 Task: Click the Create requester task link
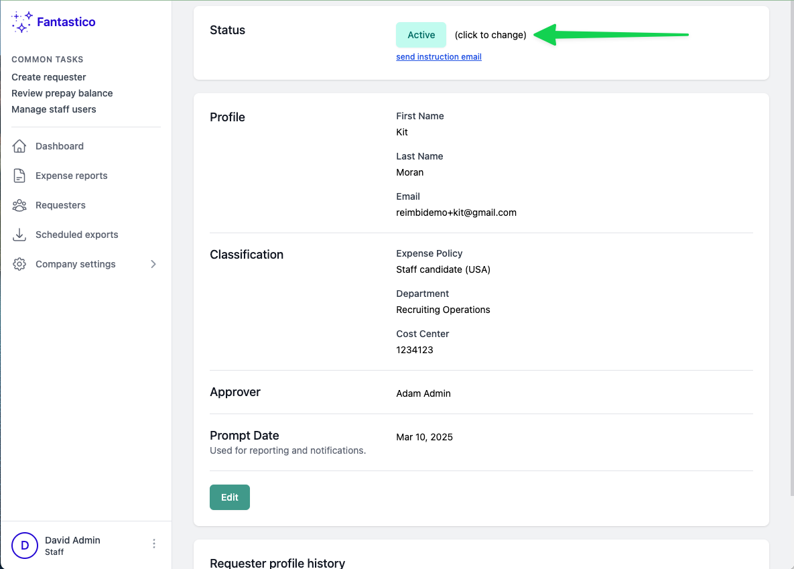pyautogui.click(x=49, y=77)
